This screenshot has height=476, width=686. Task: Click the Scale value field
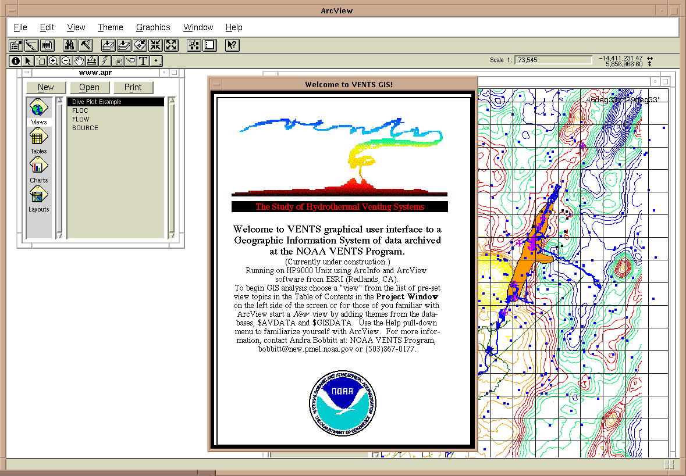pyautogui.click(x=553, y=60)
